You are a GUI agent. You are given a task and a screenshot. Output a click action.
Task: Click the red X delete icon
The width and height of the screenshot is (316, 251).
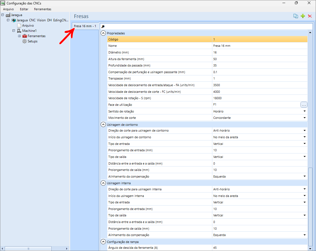310,16
